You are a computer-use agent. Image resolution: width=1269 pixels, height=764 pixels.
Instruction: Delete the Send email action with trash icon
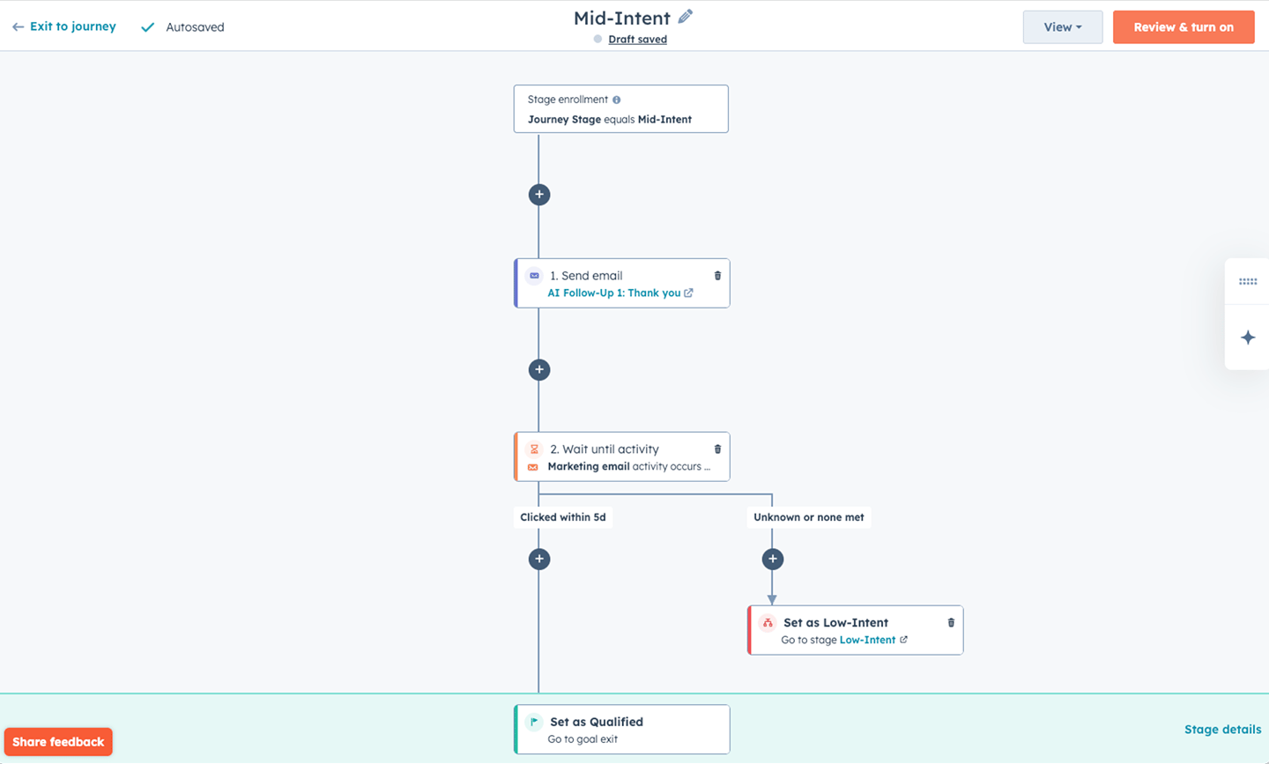[716, 274]
